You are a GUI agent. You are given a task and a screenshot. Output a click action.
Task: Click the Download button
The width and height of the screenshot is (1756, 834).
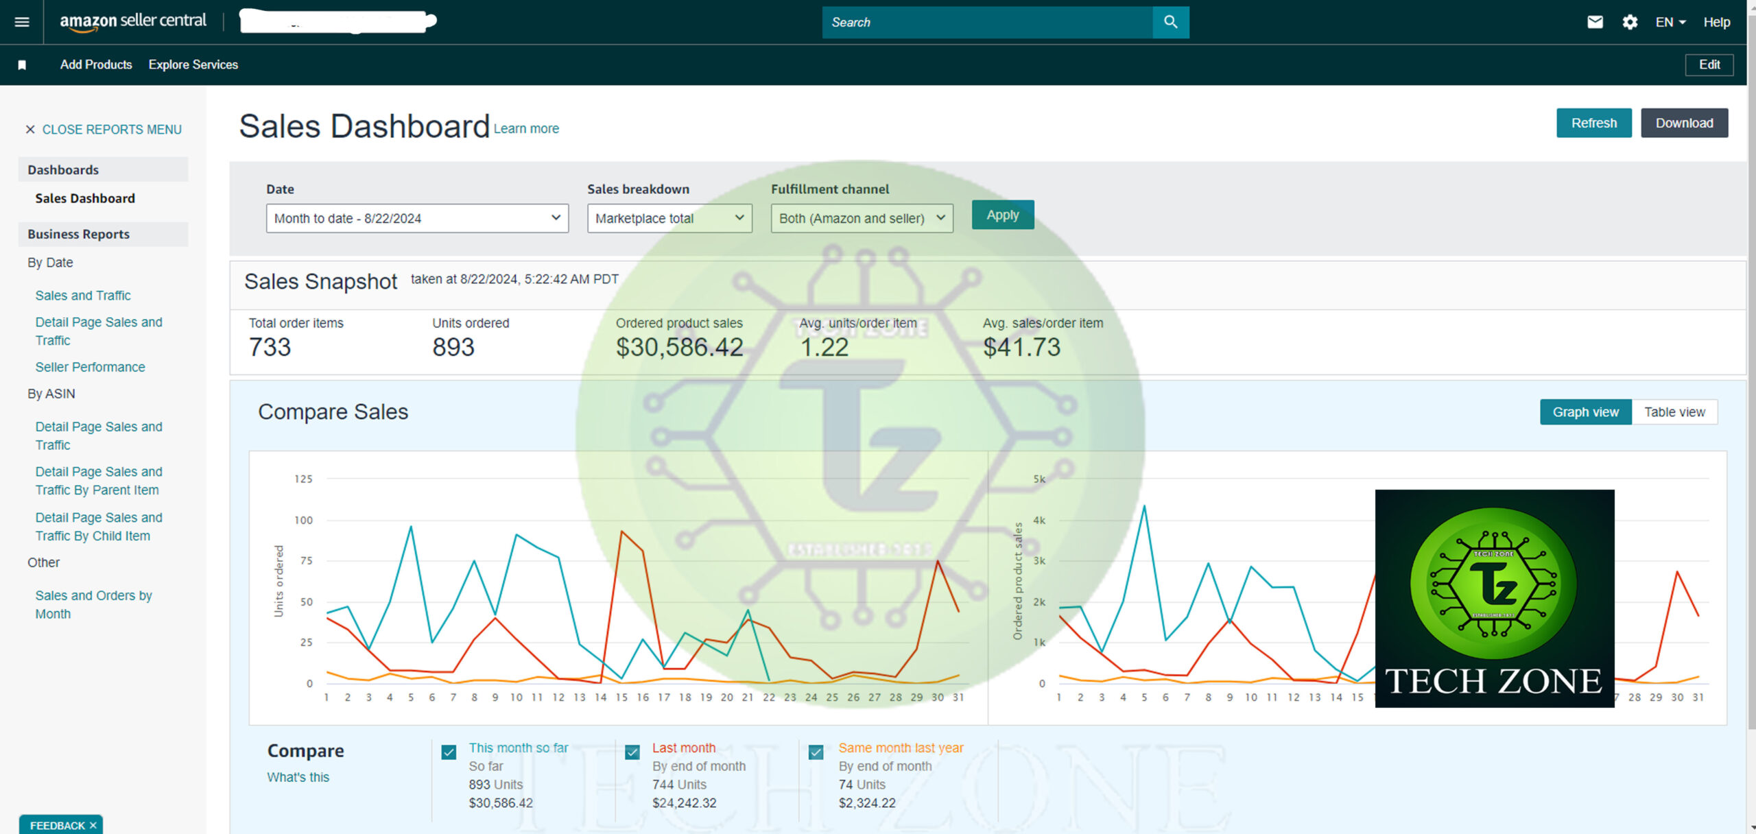(x=1684, y=123)
